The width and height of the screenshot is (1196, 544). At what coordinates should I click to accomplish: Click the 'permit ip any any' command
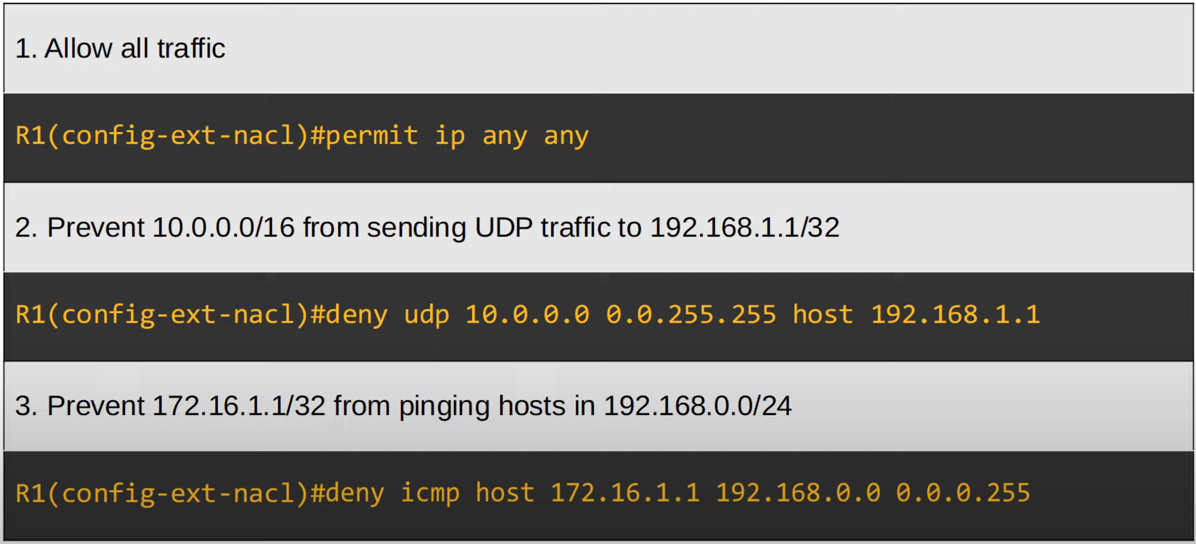[457, 136]
